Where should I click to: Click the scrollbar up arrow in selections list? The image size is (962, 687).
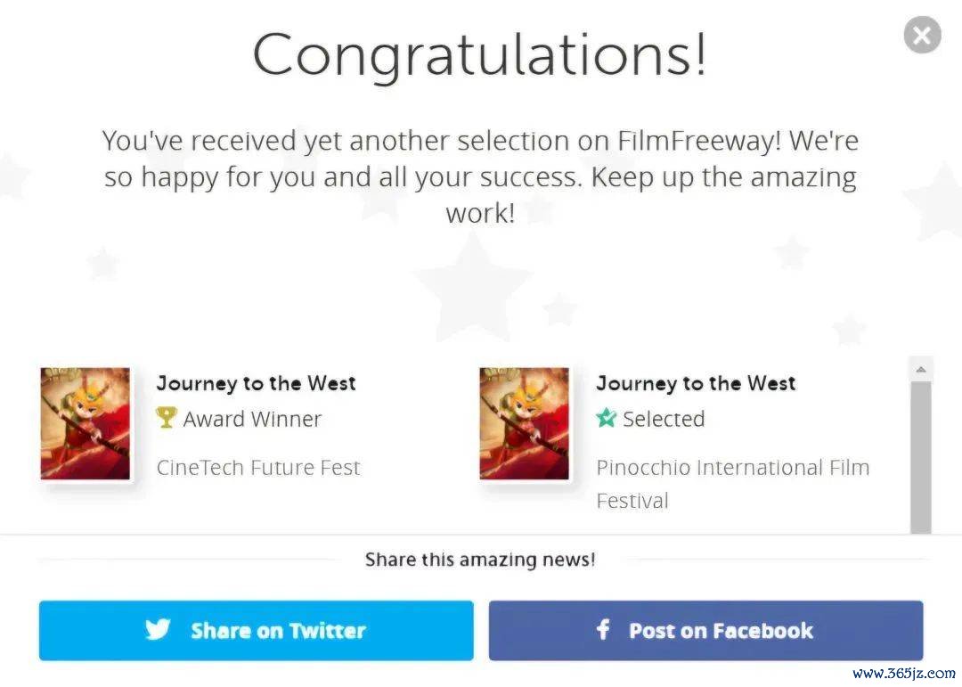pyautogui.click(x=920, y=369)
